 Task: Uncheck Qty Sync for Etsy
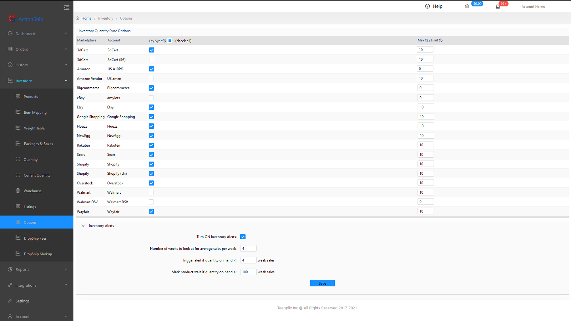pos(151,107)
